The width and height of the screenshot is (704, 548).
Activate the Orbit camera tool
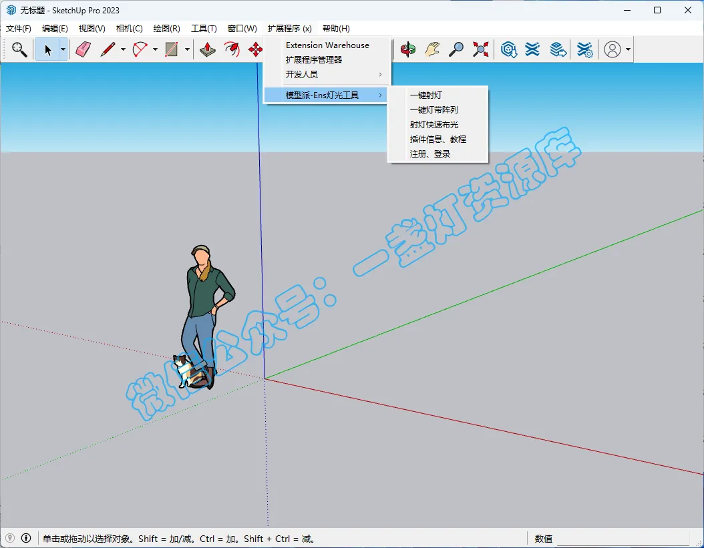(x=408, y=49)
